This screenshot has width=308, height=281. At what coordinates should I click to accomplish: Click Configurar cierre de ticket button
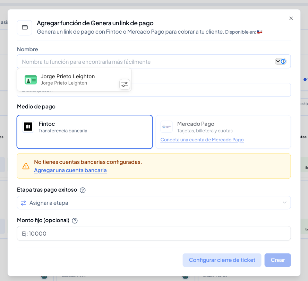point(222,260)
